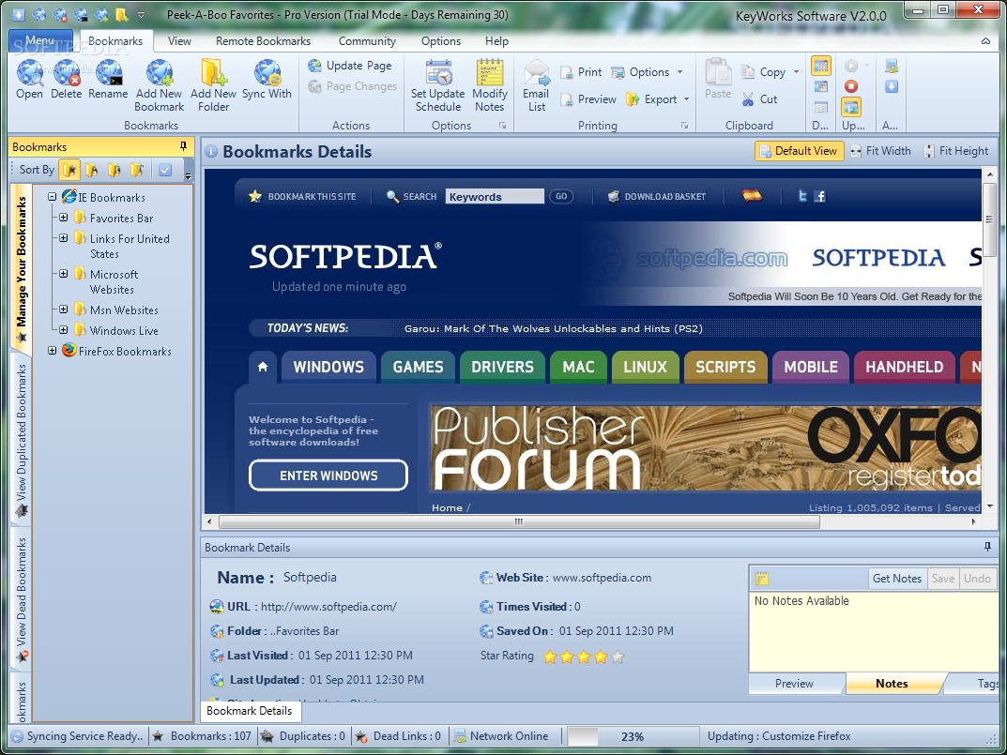Open the Copy dropdown arrow

[x=797, y=72]
